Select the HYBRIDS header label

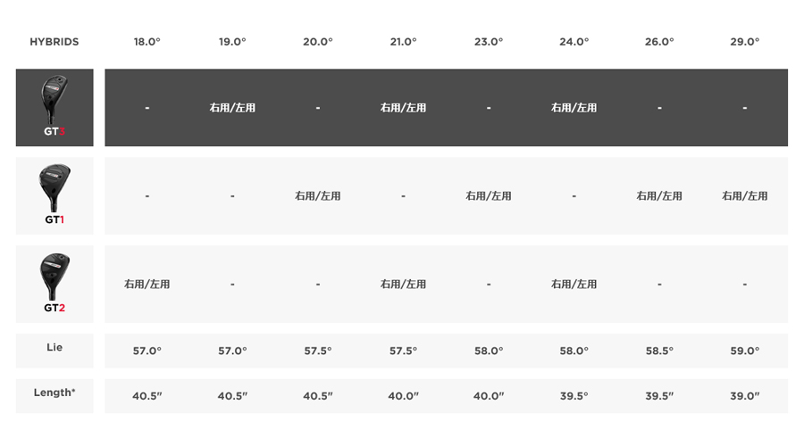pos(54,42)
